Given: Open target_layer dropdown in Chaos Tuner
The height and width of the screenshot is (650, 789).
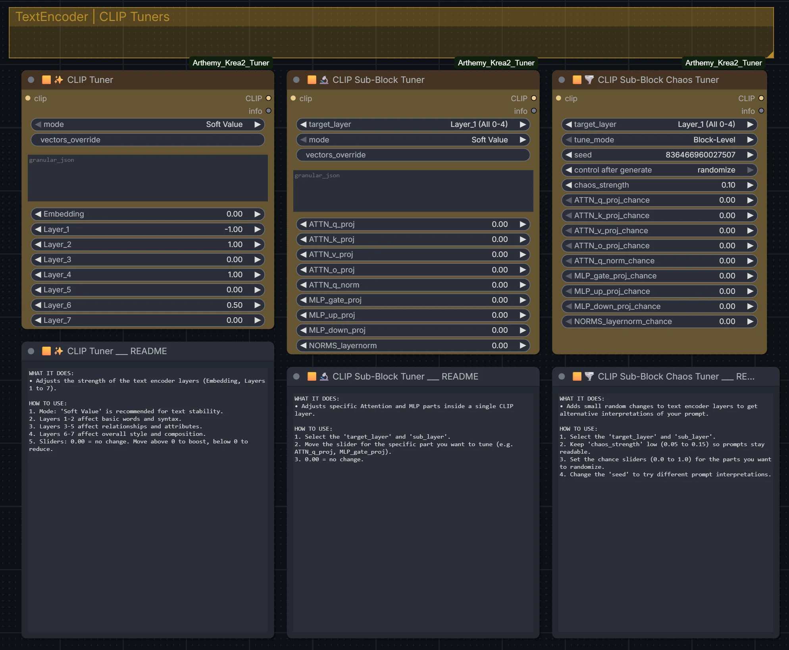Looking at the screenshot, I should point(659,124).
